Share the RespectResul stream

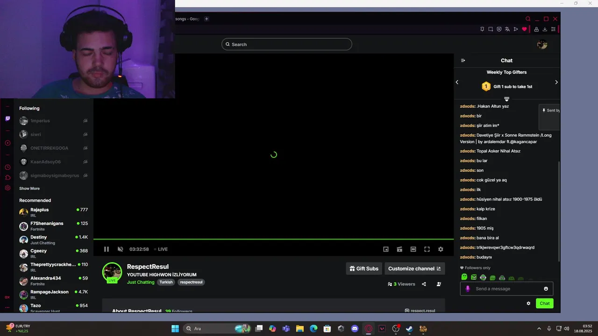tap(424, 284)
